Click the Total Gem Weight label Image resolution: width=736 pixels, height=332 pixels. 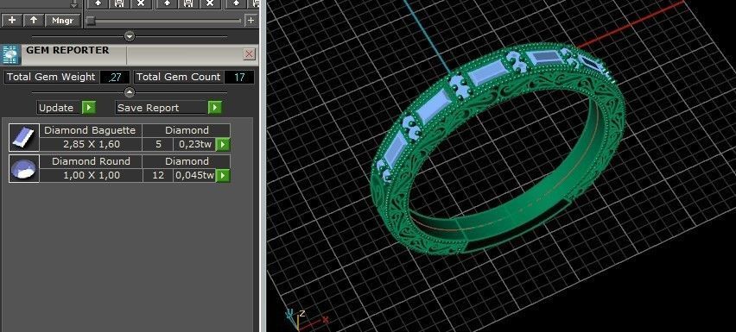(x=51, y=78)
